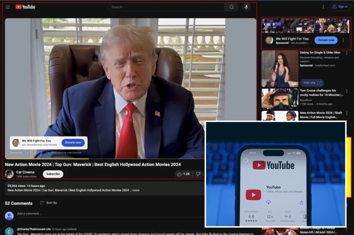Click Donate now in sidebar ad
354x235 pixels.
pyautogui.click(x=326, y=40)
